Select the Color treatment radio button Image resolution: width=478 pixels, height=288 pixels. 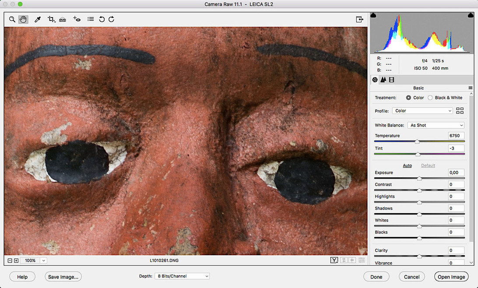tap(408, 98)
